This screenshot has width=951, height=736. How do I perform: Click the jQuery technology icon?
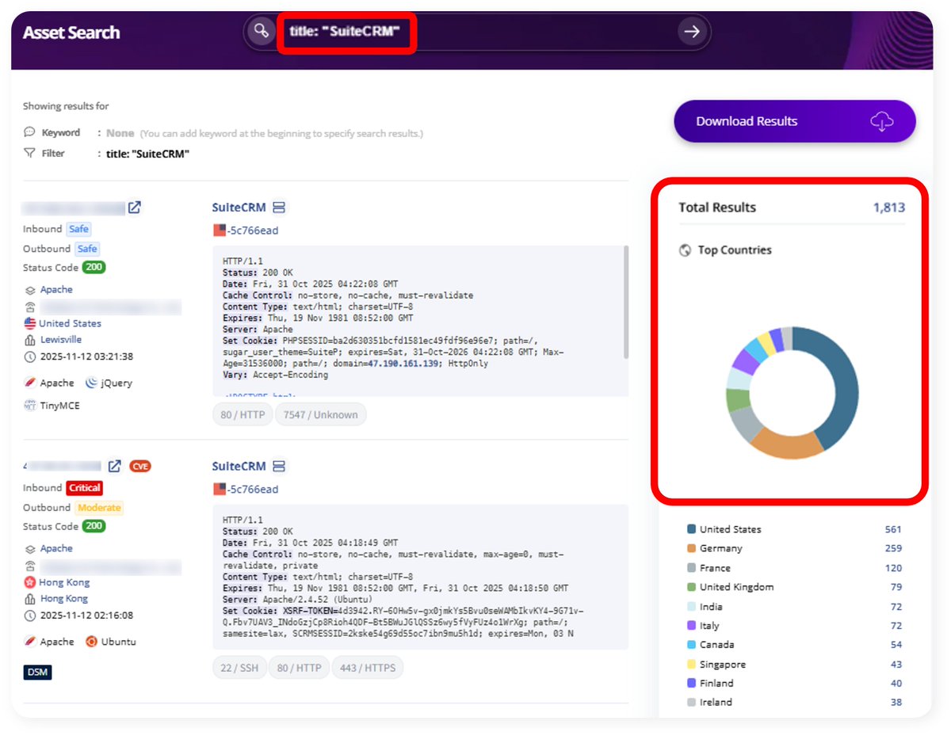click(92, 383)
